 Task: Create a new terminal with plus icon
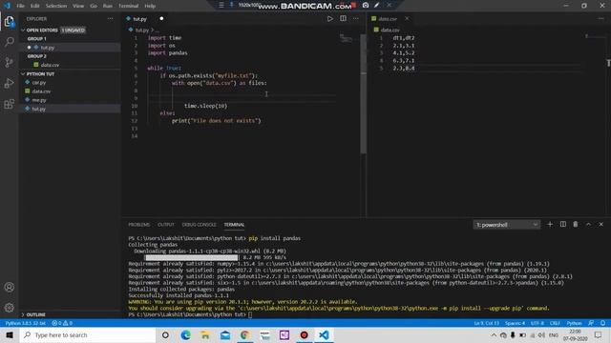click(x=550, y=225)
